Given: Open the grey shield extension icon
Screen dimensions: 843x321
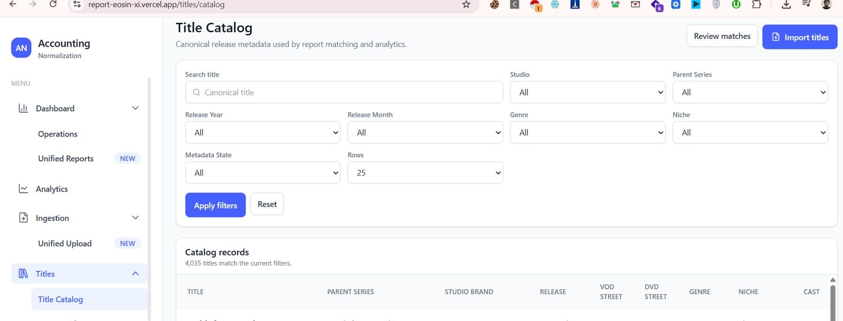Looking at the screenshot, I should point(716,5).
